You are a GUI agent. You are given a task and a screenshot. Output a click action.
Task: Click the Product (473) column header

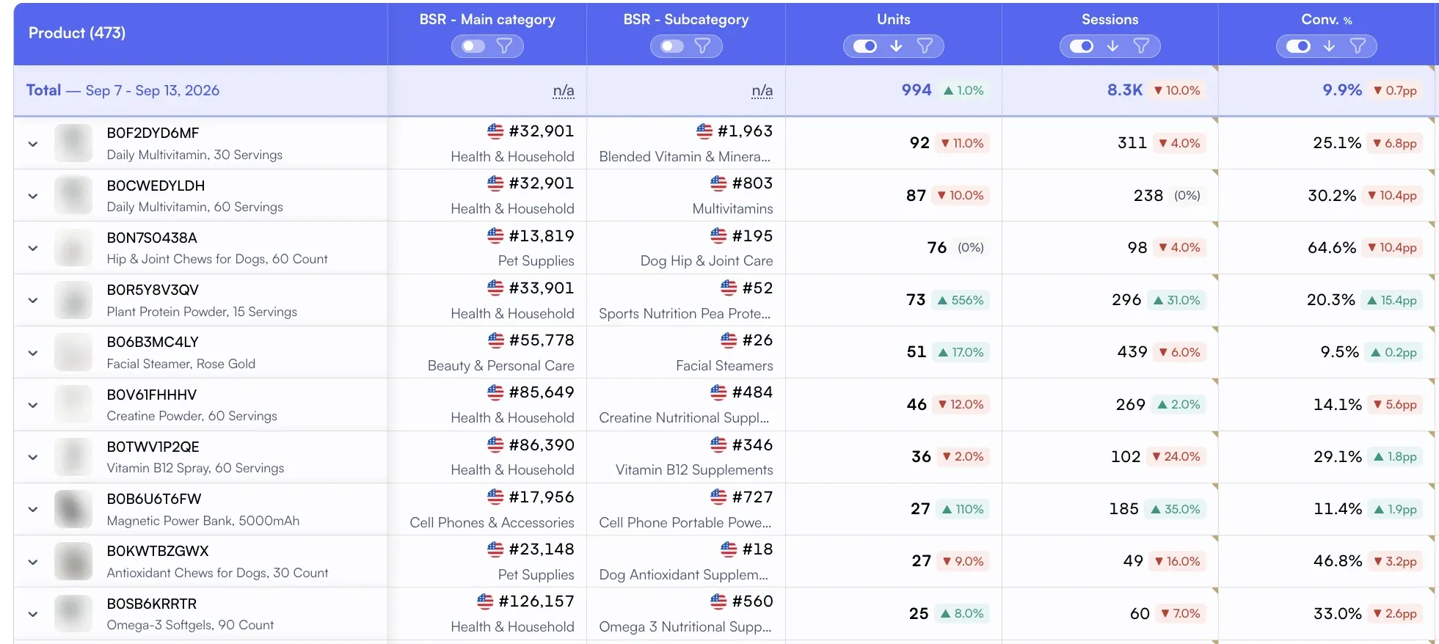(77, 33)
